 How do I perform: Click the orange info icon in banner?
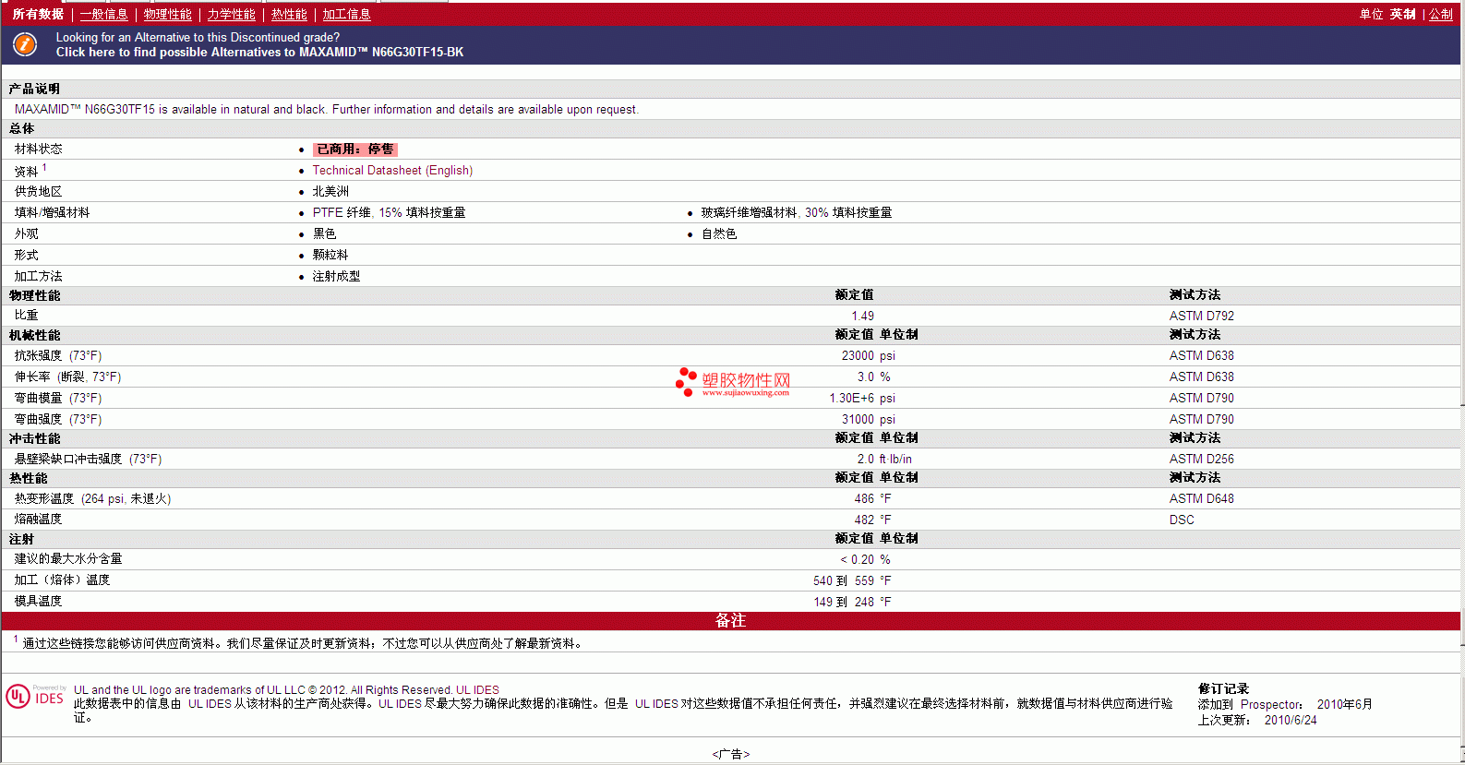pyautogui.click(x=25, y=44)
